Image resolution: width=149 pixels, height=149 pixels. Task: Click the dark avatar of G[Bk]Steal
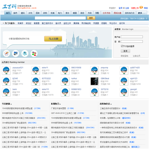[94, 81]
